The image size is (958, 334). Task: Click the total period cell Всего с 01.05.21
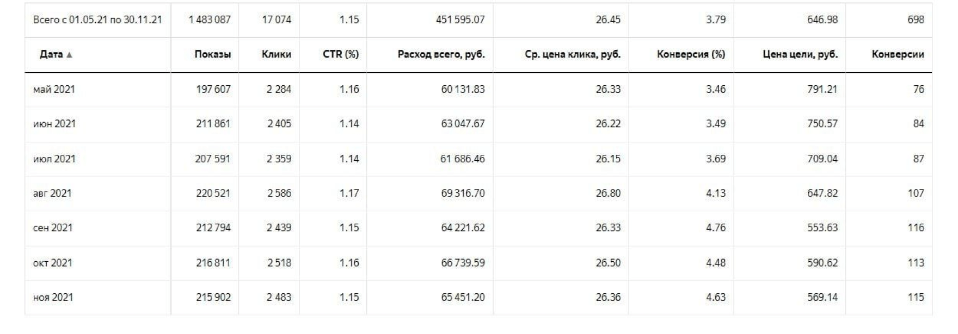click(x=97, y=20)
